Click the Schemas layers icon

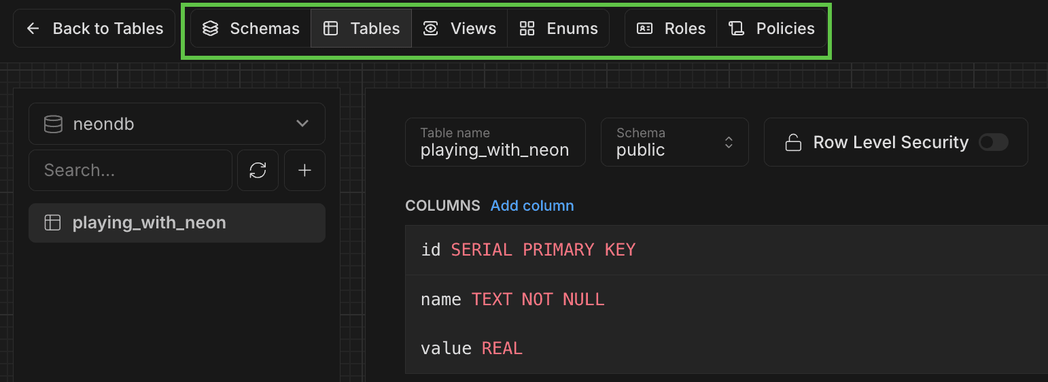(211, 29)
